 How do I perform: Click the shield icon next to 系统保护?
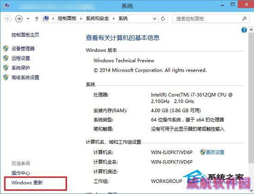coord(6,67)
